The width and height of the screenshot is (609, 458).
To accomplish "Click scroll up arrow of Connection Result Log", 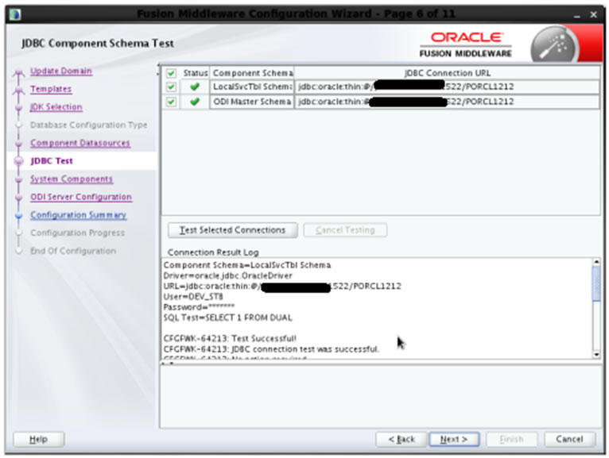I will pos(596,262).
